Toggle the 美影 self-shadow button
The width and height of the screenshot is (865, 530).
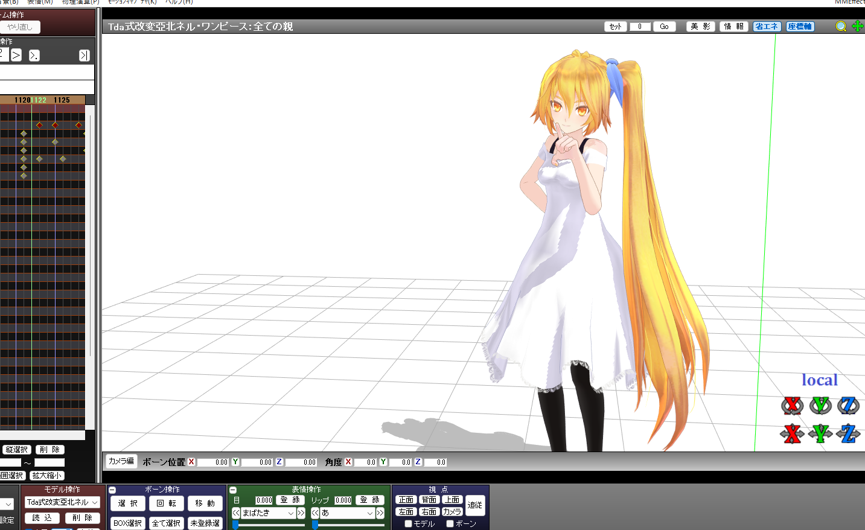point(701,27)
